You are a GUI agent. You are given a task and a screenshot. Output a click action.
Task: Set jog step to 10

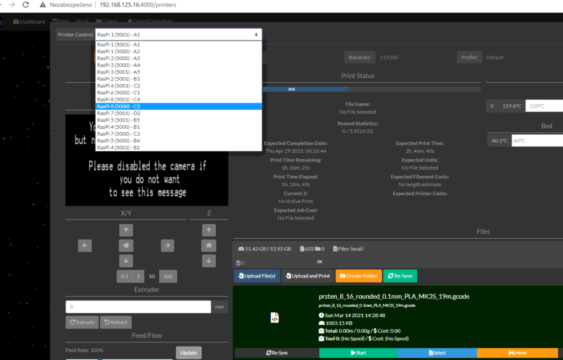click(x=152, y=276)
